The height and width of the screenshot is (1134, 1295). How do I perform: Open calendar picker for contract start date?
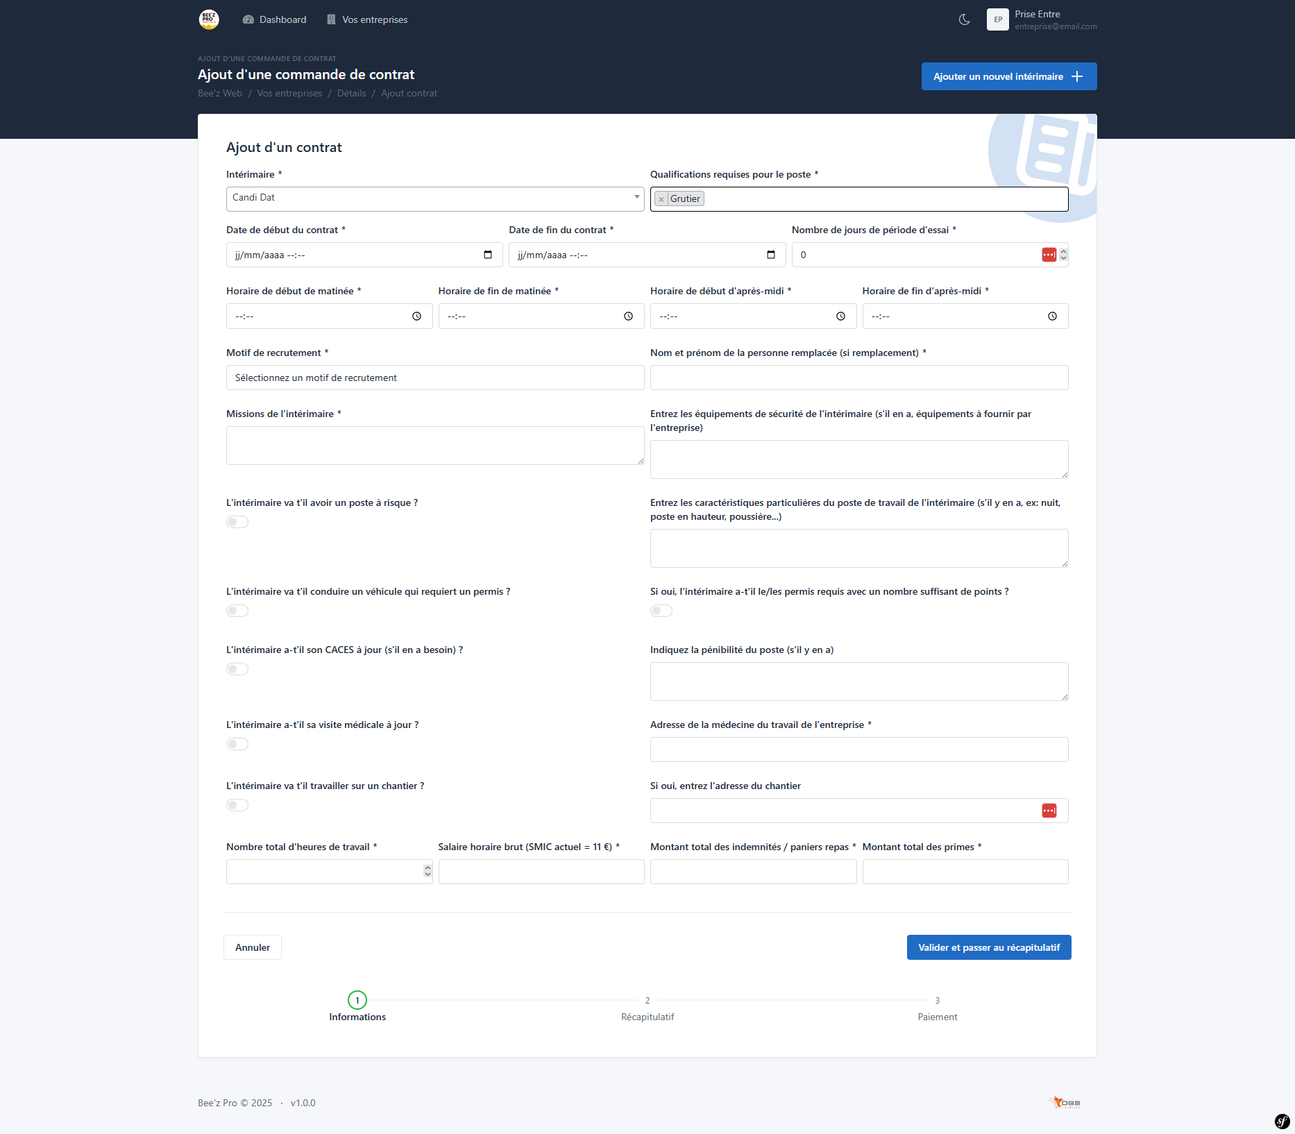[488, 255]
